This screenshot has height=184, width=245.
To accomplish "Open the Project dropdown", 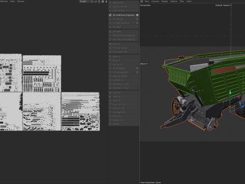I will 86,2.
